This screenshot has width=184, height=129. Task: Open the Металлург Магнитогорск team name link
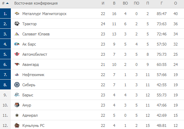coord(44,14)
